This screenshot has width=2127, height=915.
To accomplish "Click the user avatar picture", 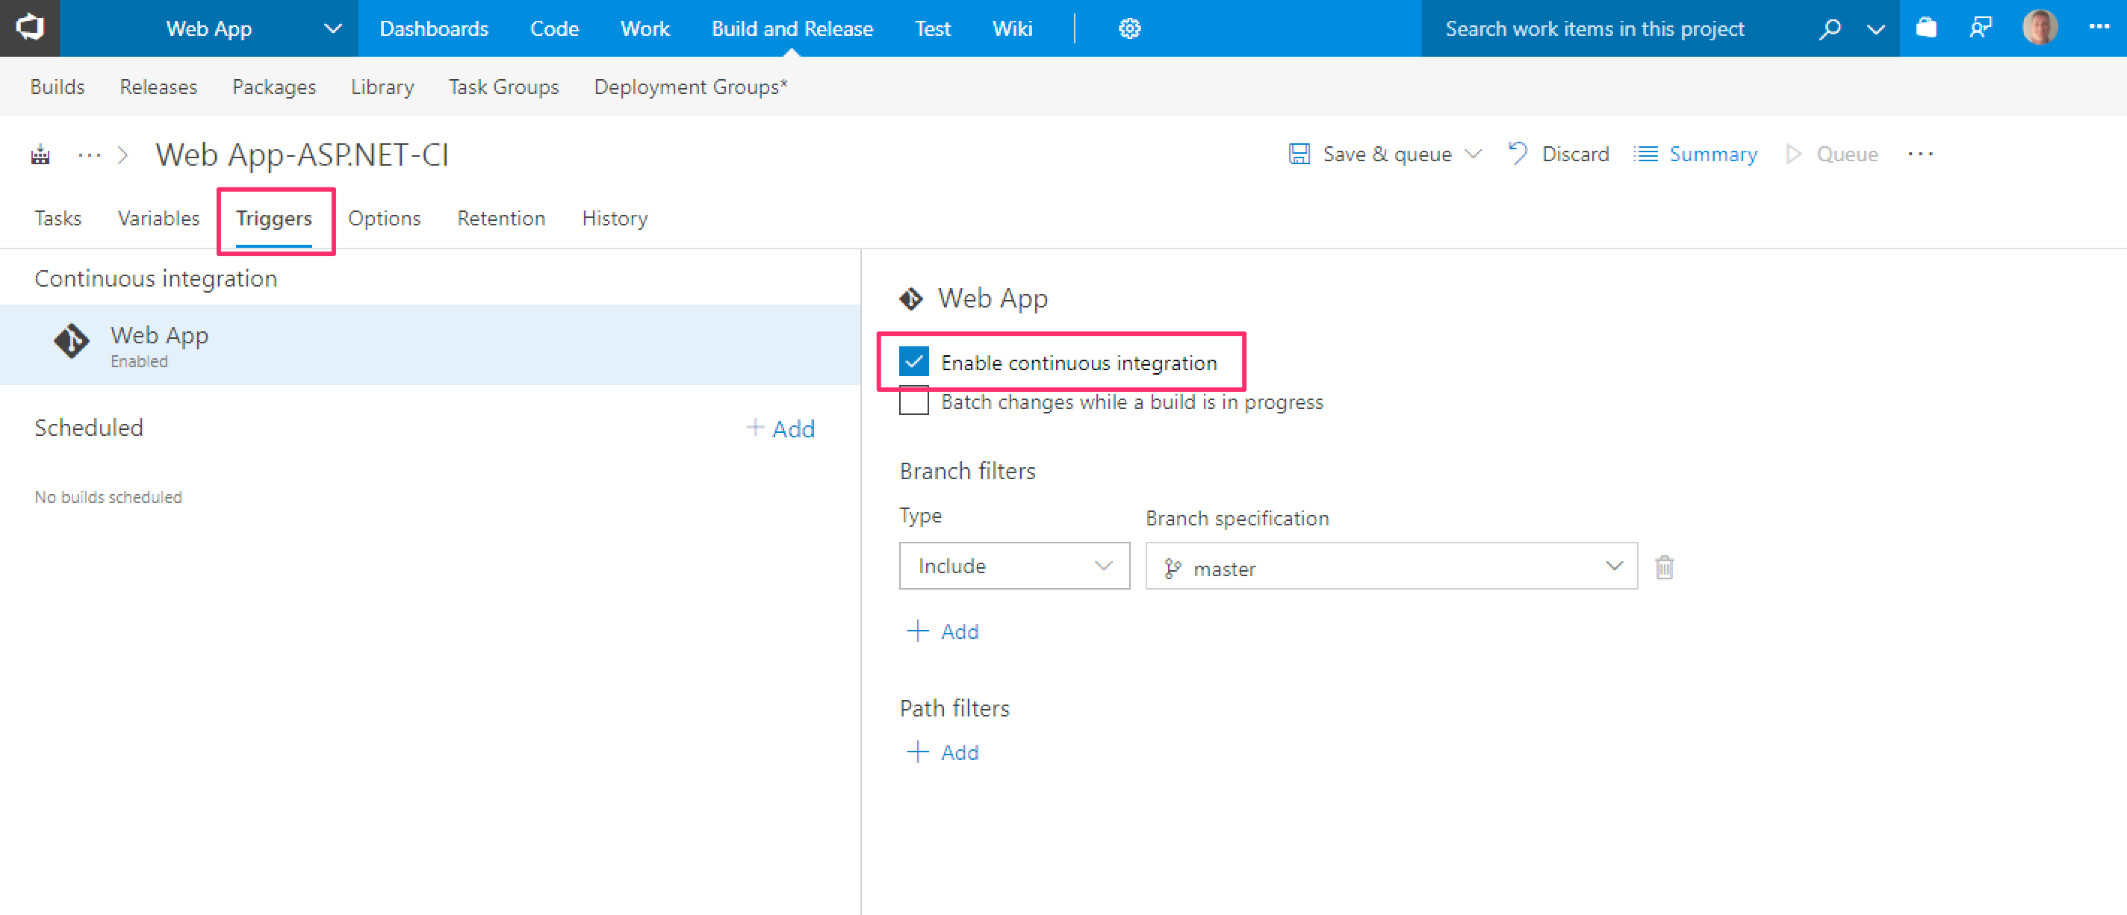I will point(2039,28).
